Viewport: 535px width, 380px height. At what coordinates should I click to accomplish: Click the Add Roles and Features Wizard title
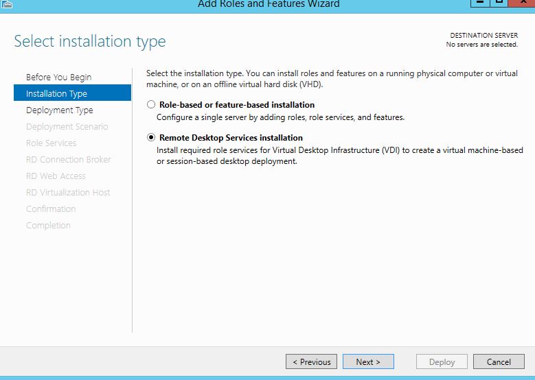[269, 3]
